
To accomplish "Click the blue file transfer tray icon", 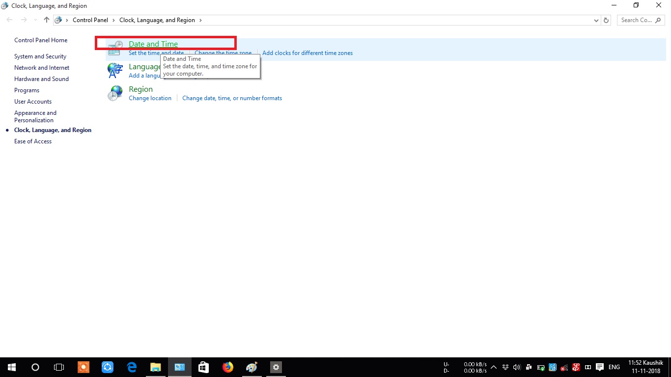I will point(553,367).
